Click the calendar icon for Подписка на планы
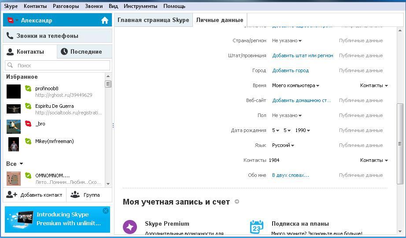Image resolution: width=406 pixels, height=238 pixels. pyautogui.click(x=257, y=227)
